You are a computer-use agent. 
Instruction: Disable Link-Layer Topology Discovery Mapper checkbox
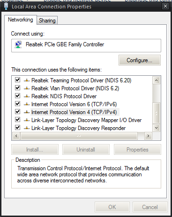17,120
